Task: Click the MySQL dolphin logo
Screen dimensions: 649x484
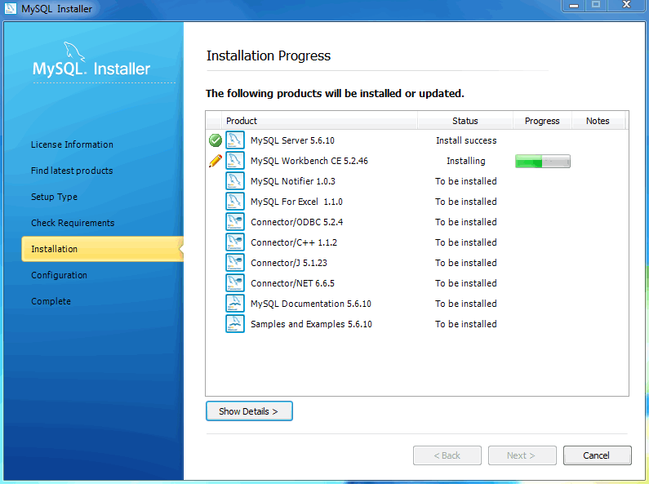Action: click(74, 52)
